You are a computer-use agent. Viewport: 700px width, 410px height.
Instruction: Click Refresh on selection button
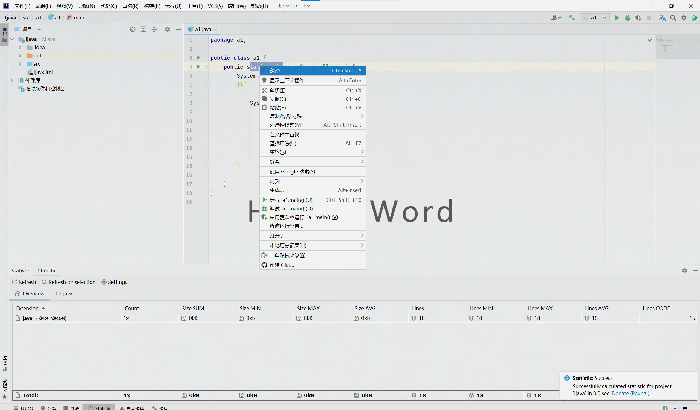[69, 282]
